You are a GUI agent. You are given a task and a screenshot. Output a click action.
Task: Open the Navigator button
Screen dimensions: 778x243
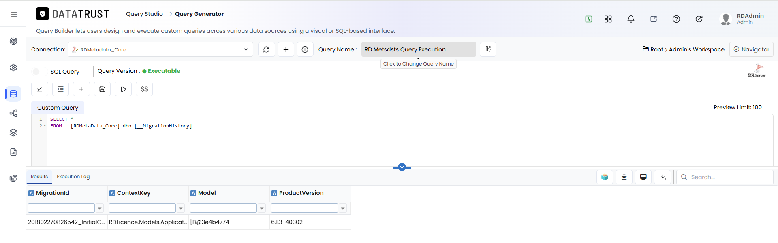[751, 49]
